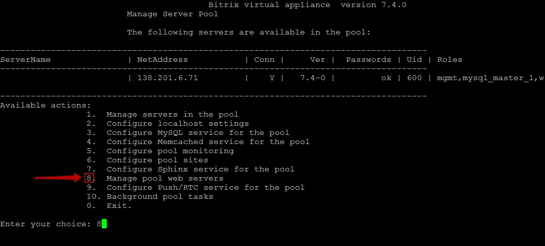Select 'Manage servers in the pool' option
545x246 pixels.
click(x=172, y=115)
